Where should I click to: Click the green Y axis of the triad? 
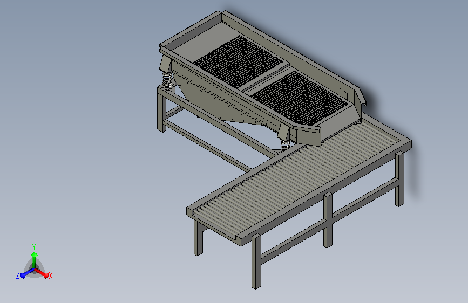click(35, 260)
